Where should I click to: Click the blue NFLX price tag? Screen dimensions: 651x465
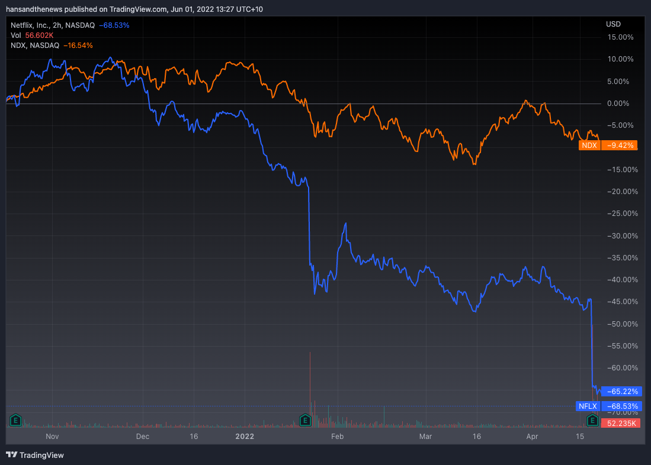click(x=588, y=406)
